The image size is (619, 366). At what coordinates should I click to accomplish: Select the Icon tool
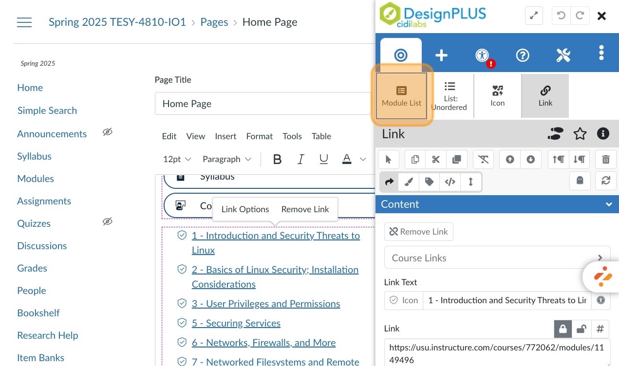pos(497,95)
